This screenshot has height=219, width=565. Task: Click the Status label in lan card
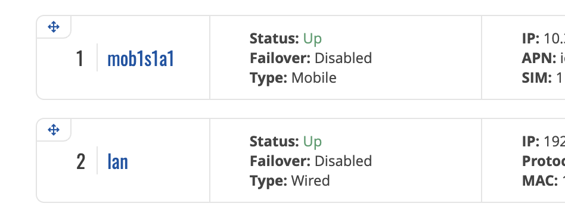[x=274, y=141]
